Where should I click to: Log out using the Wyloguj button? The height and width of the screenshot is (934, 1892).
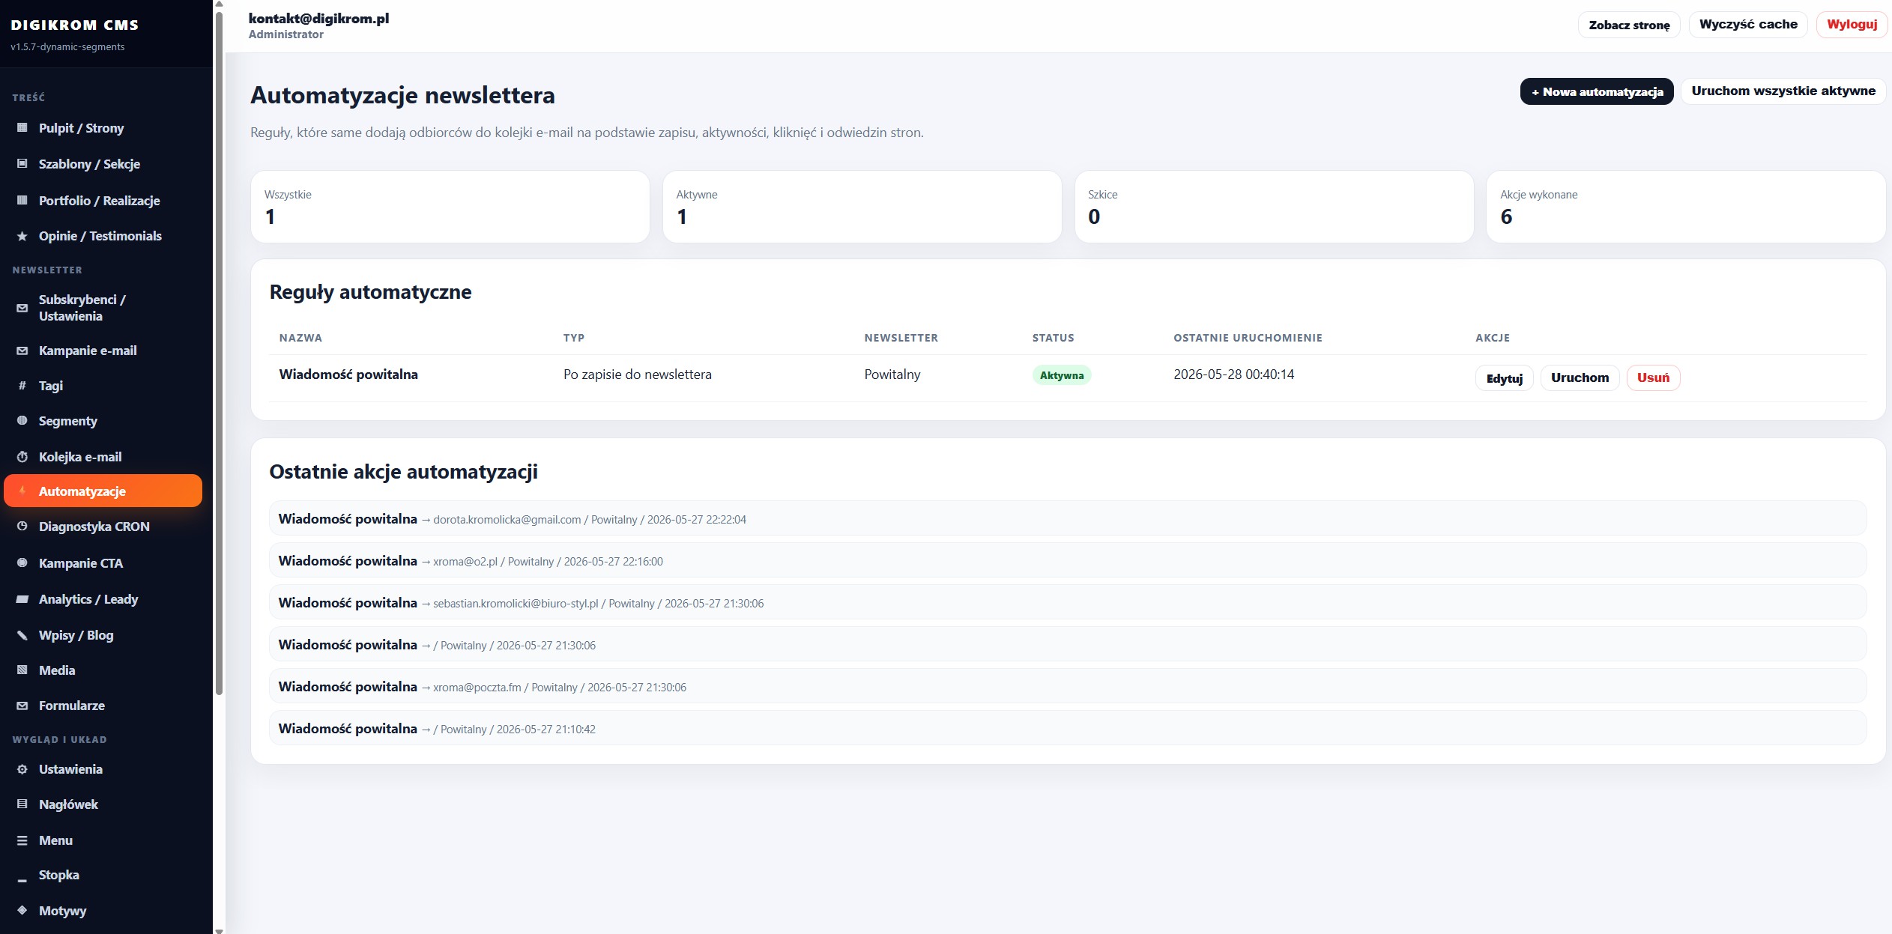pos(1852,24)
